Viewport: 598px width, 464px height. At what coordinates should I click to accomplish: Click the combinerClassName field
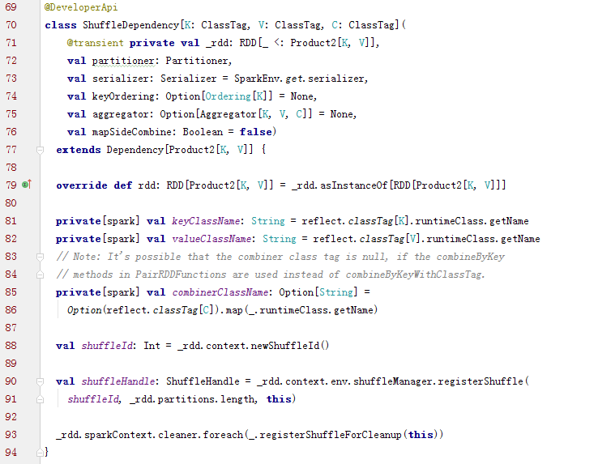coord(220,292)
